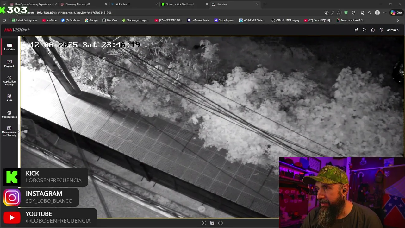The image size is (405, 228).
Task: Open Demo 3D[SBS] bookmark
Action: 318,20
